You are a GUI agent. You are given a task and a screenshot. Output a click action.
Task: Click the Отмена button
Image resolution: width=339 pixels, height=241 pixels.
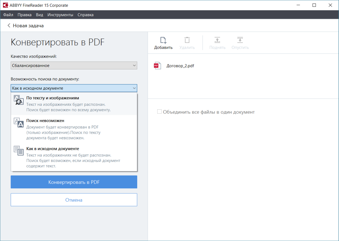coord(74,200)
